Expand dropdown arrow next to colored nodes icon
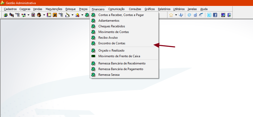This screenshot has height=117, width=253. (28, 15)
